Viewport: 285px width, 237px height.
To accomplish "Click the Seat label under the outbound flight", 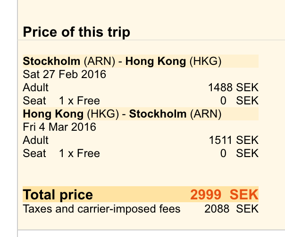I will point(34,101).
